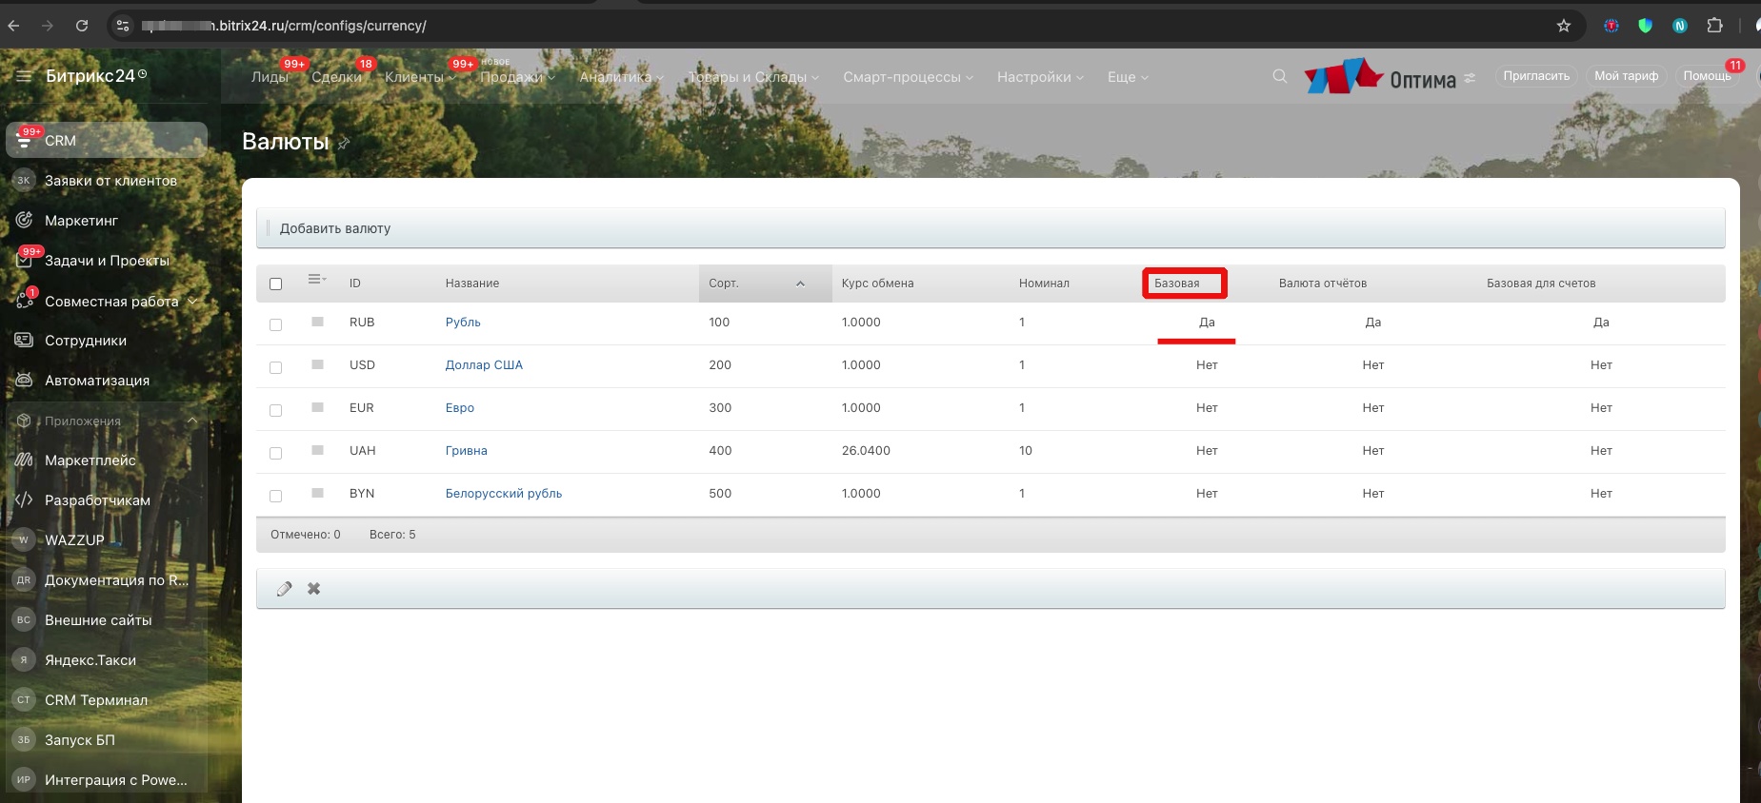1761x803 pixels.
Task: Open the search magnifier in top bar
Action: (x=1279, y=76)
